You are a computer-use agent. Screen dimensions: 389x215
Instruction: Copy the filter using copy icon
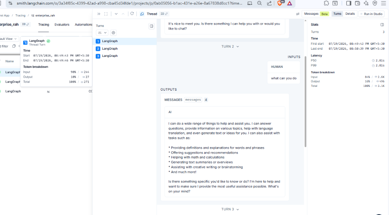[x=14, y=46]
